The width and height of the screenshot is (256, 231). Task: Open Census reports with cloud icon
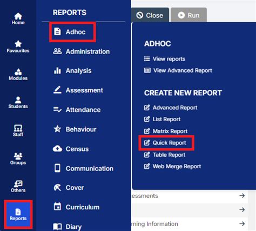click(71, 149)
